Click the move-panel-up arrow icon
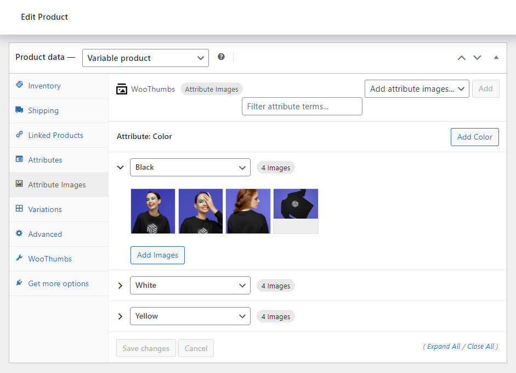This screenshot has height=373, width=516. click(x=461, y=57)
